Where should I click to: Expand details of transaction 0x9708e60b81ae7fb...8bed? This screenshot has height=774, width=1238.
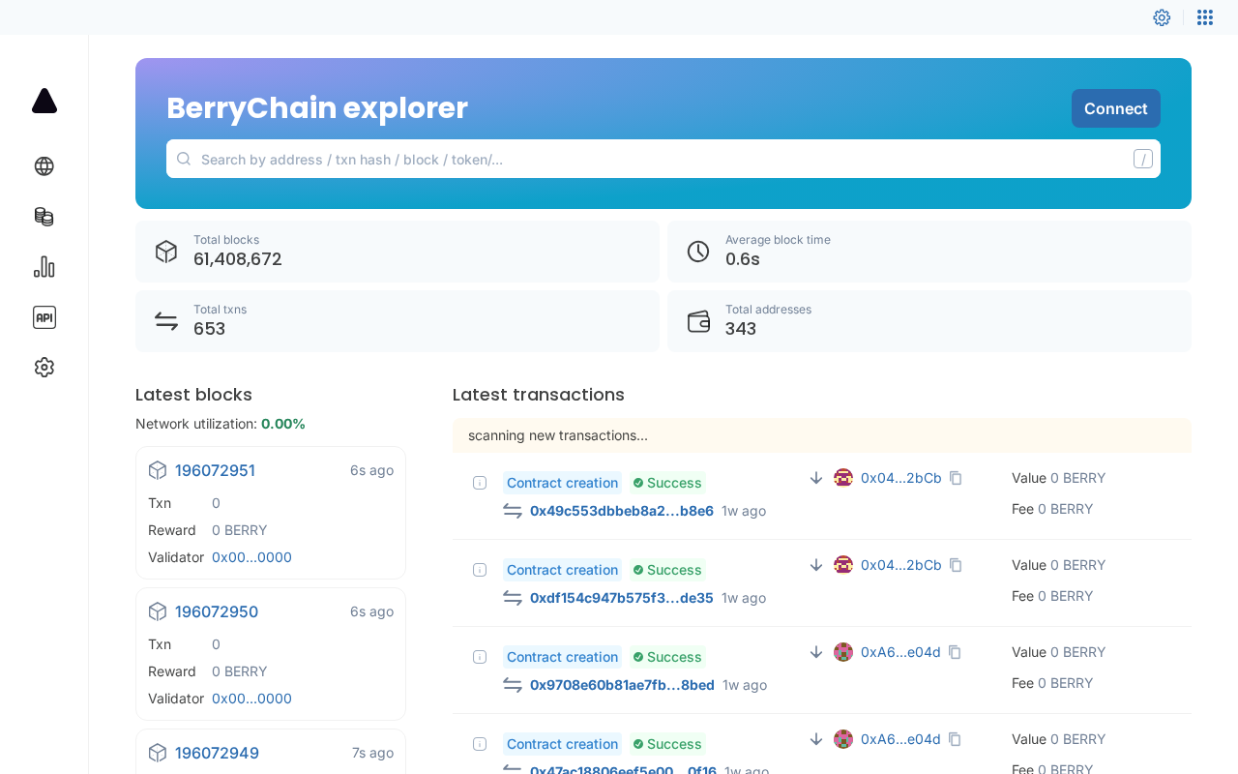pyautogui.click(x=480, y=657)
